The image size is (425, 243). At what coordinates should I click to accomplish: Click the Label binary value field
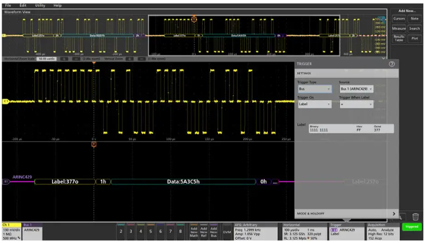coord(318,130)
